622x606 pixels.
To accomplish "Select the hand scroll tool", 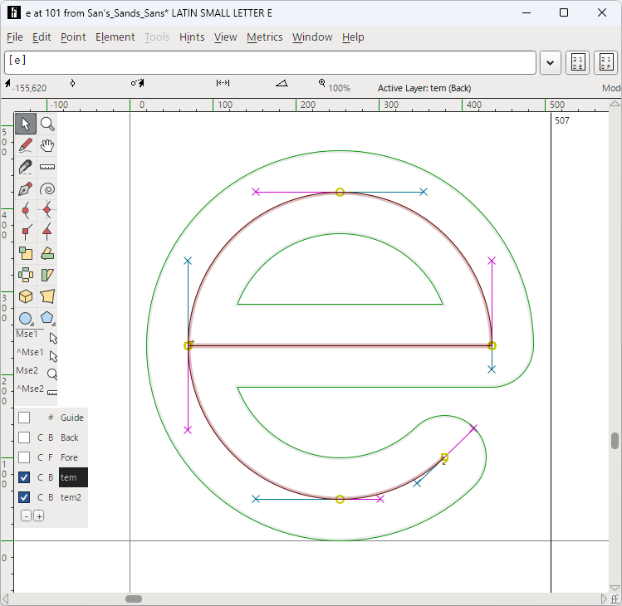I will [x=47, y=146].
